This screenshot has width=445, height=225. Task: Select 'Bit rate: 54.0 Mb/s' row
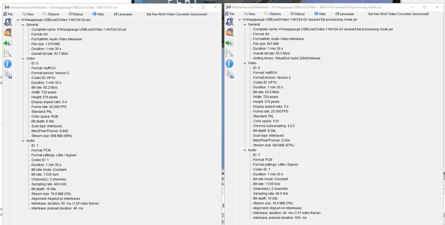266,92
